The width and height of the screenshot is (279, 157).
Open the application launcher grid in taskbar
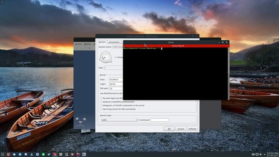pyautogui.click(x=3, y=154)
